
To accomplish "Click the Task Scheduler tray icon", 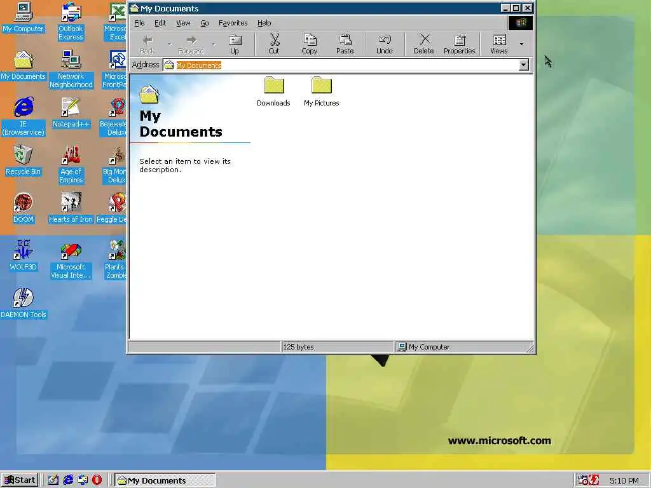I will pyautogui.click(x=583, y=480).
